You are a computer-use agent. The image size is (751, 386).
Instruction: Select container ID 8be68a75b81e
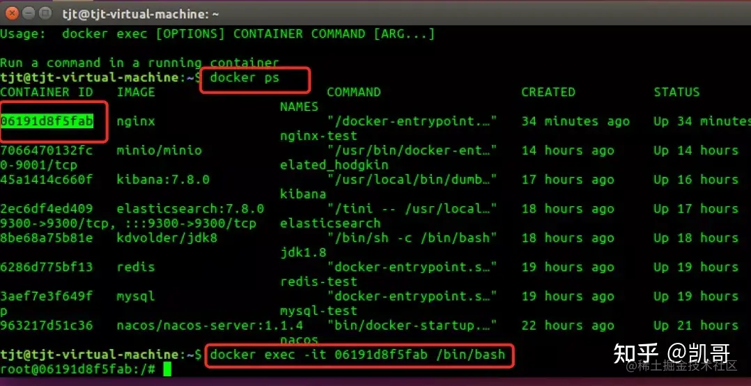click(47, 238)
